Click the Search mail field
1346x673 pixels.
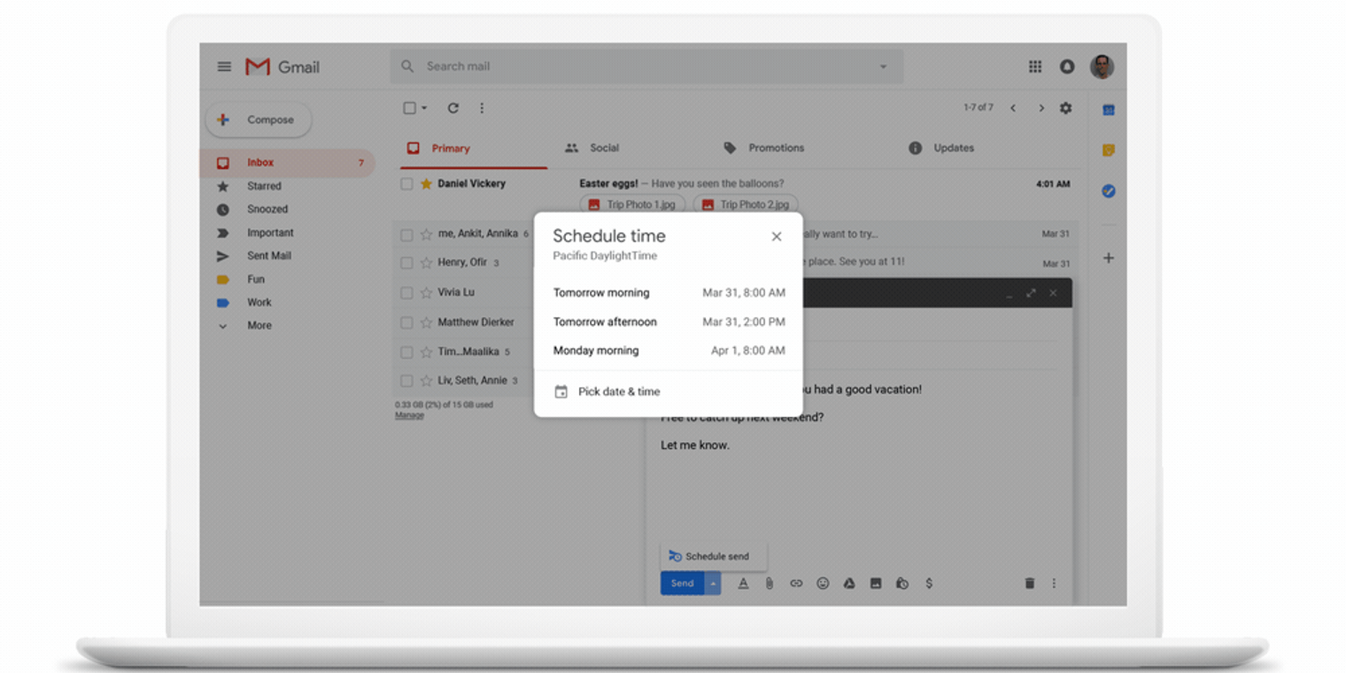[x=646, y=66]
